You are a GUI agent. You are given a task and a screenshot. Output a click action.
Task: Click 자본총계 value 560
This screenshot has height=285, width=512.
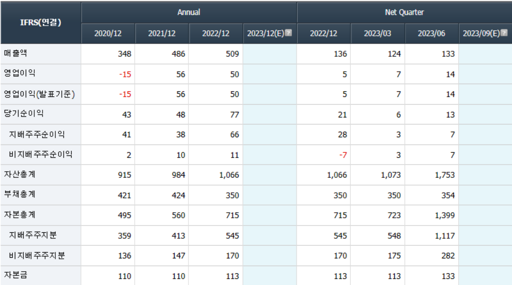[x=178, y=215]
